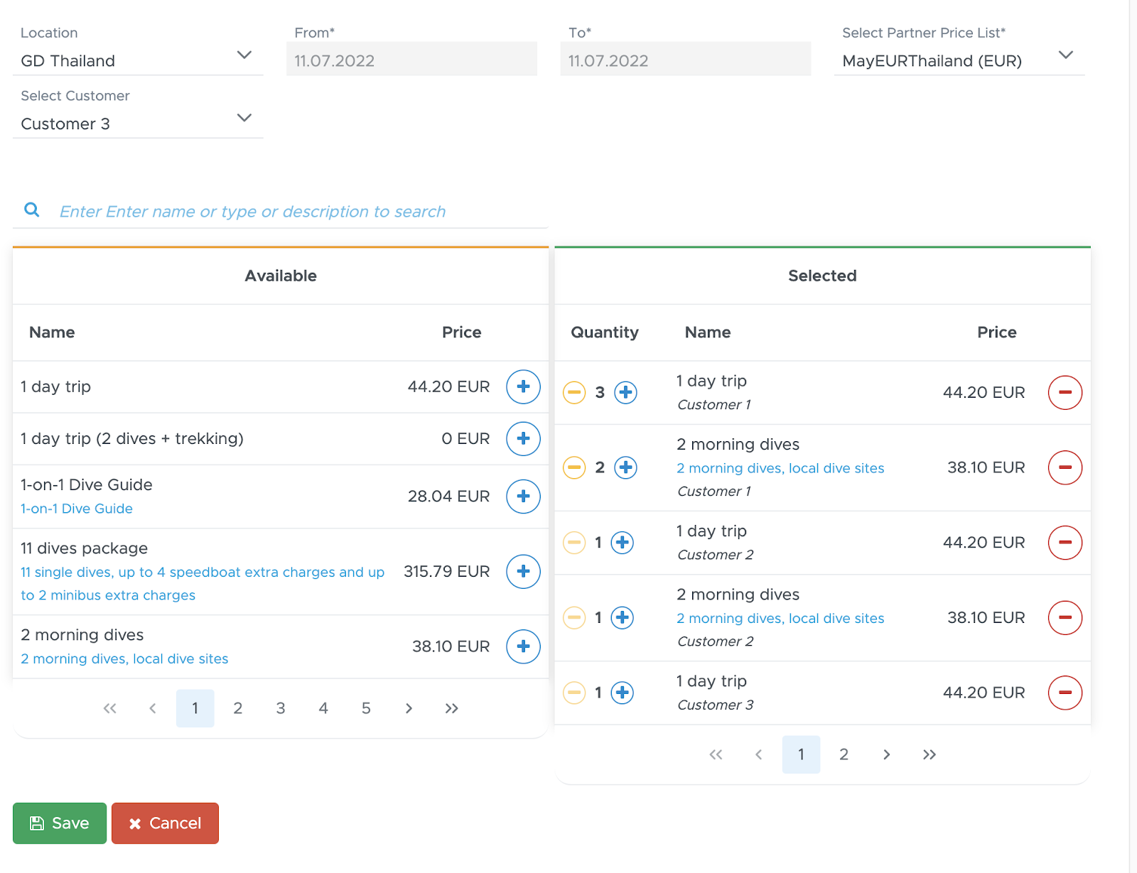The width and height of the screenshot is (1137, 873).
Task: Go to previous page of Selected list
Action: tap(758, 754)
